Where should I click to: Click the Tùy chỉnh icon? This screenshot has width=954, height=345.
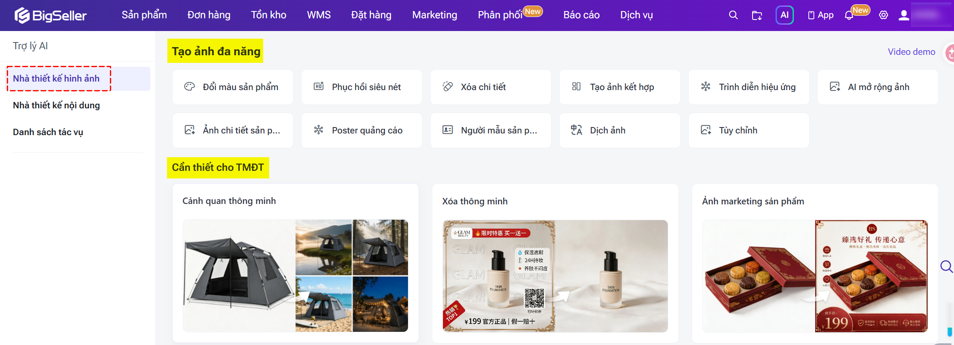click(706, 130)
